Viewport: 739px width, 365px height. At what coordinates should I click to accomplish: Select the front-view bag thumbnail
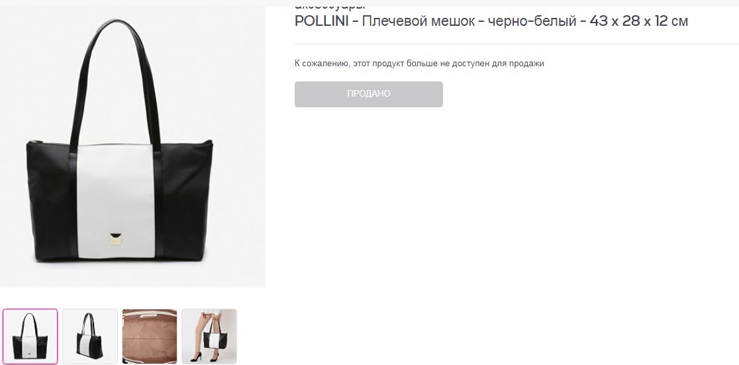(x=30, y=337)
